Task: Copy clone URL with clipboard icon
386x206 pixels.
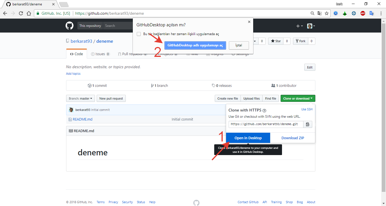Action: [x=308, y=124]
